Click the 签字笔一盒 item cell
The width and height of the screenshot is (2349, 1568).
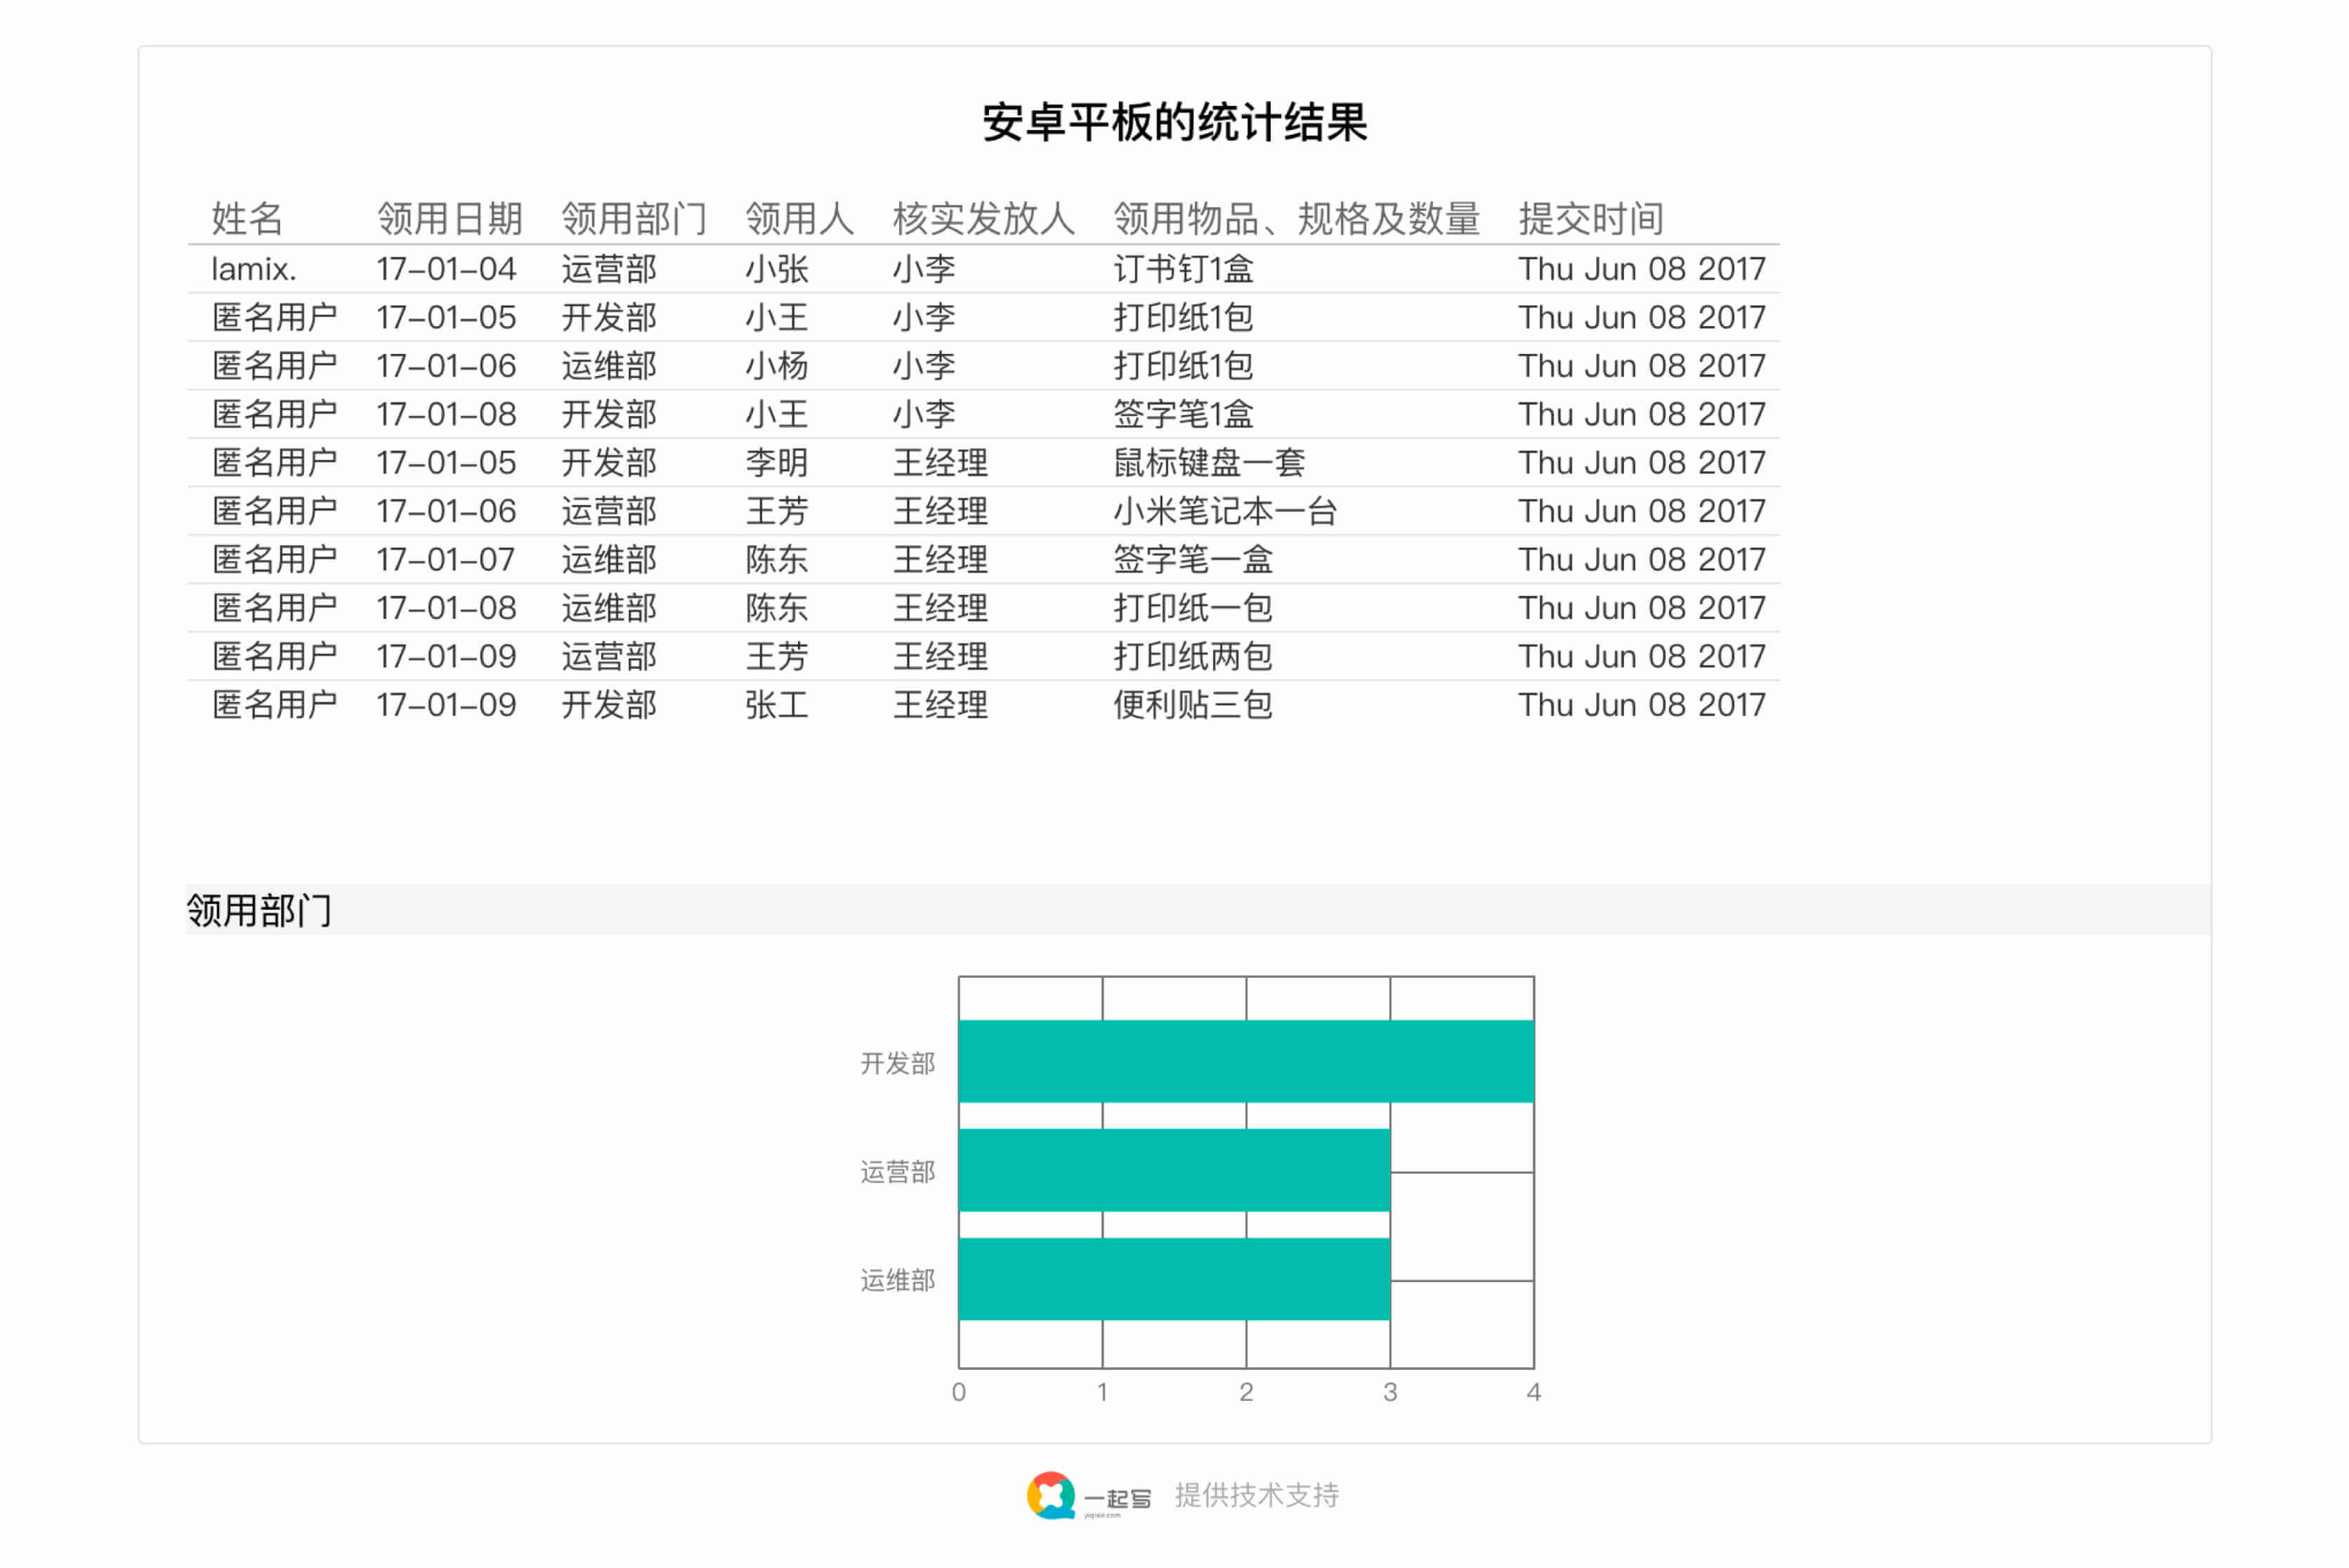1193,559
